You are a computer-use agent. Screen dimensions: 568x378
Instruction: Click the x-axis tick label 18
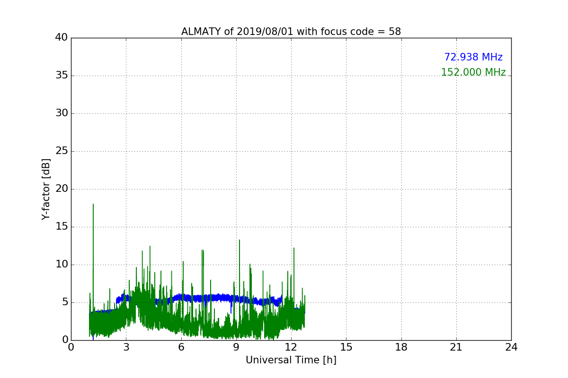point(401,347)
